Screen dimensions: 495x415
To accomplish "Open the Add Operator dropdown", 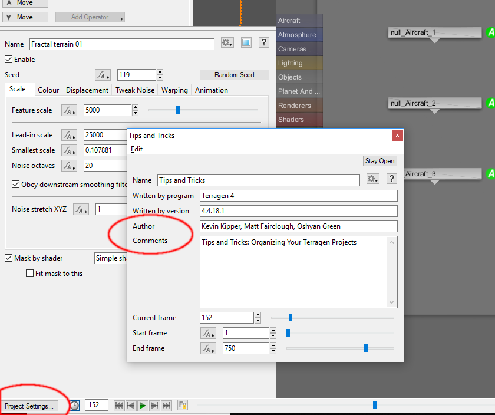I will [90, 17].
